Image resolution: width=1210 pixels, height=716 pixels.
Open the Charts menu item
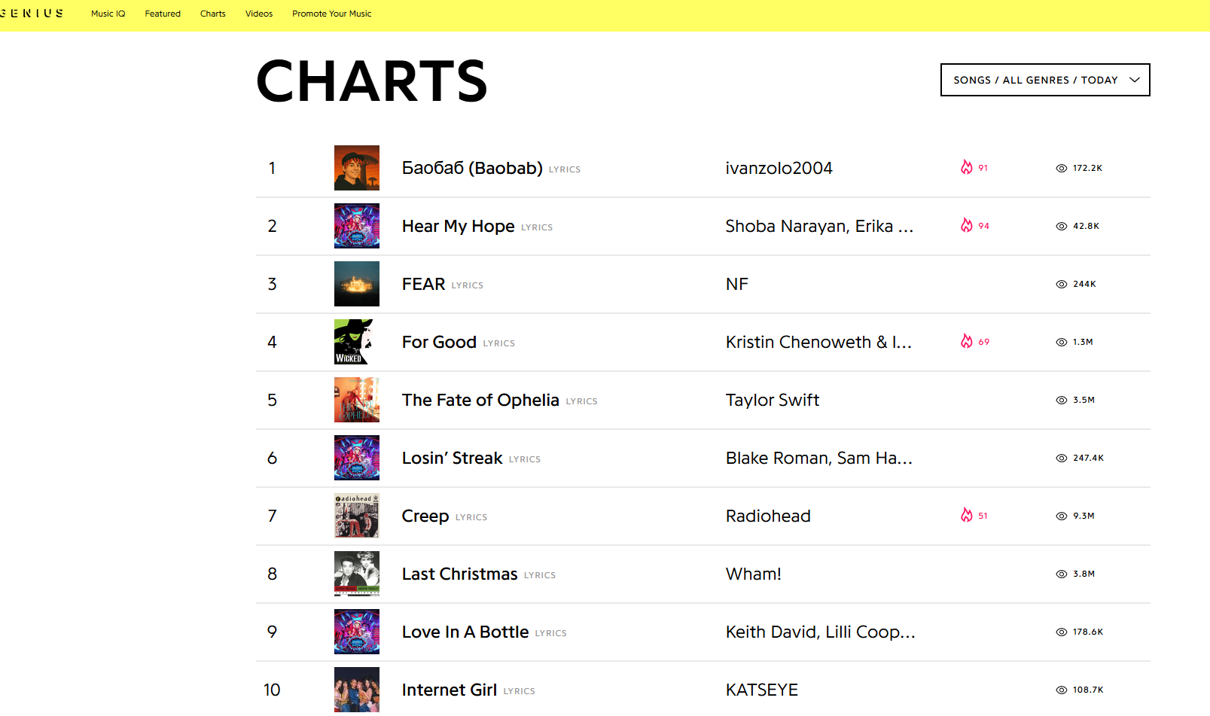[x=213, y=14]
